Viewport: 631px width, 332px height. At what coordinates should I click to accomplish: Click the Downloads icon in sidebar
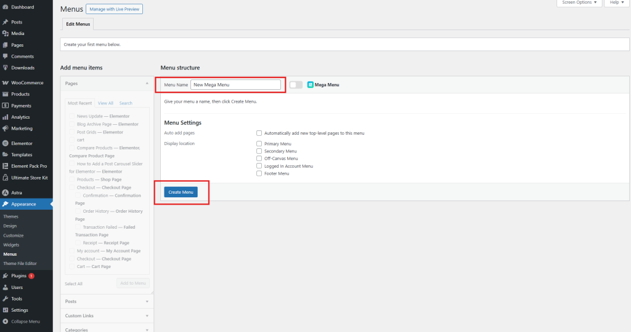[5, 68]
